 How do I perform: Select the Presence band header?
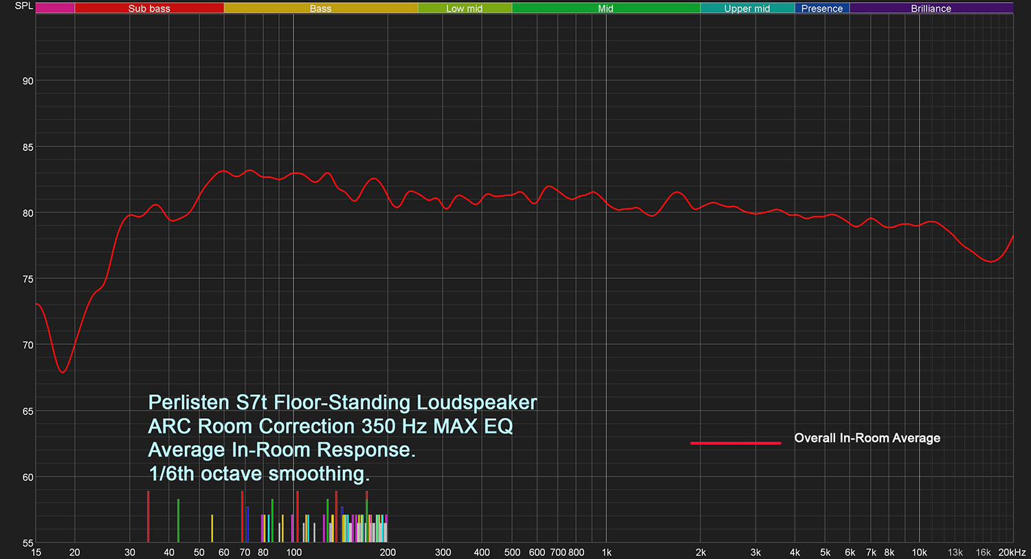point(822,8)
